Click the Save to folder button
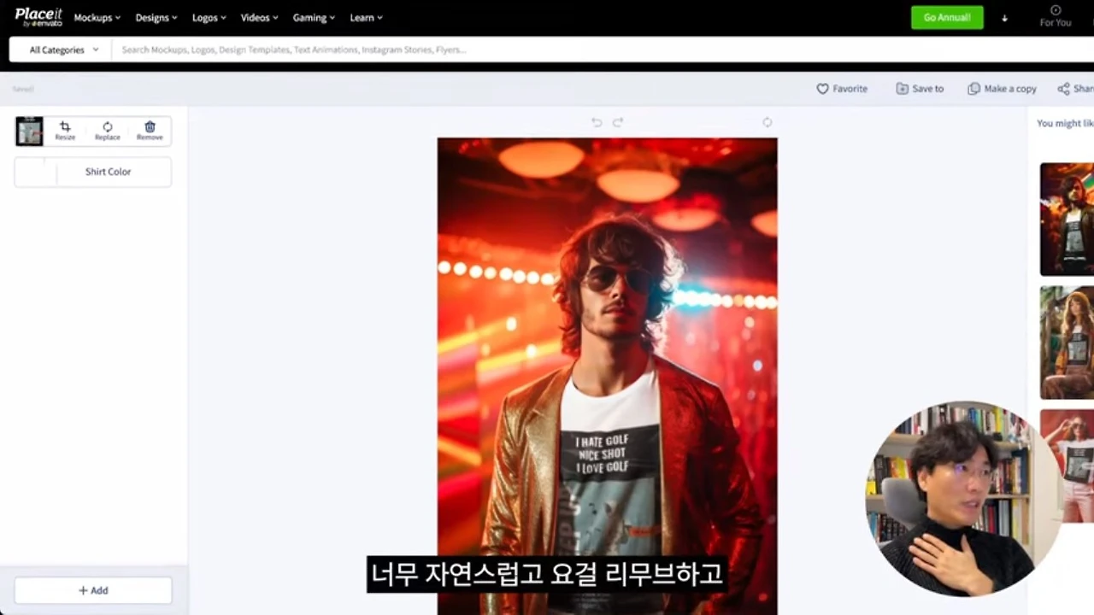 coord(920,89)
